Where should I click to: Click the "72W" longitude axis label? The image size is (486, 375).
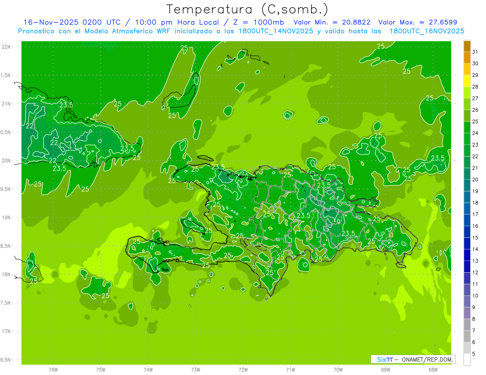click(243, 369)
